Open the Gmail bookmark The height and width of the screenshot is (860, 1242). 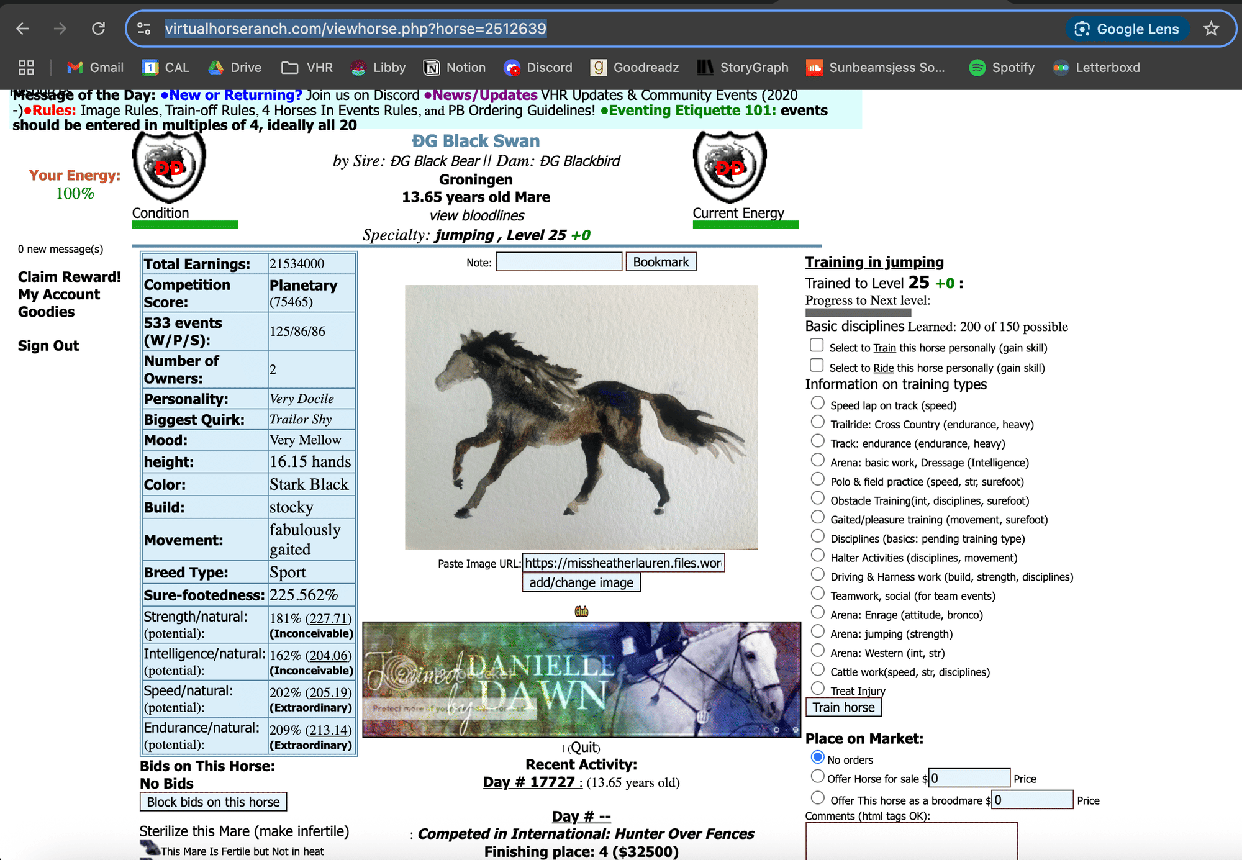tap(96, 68)
